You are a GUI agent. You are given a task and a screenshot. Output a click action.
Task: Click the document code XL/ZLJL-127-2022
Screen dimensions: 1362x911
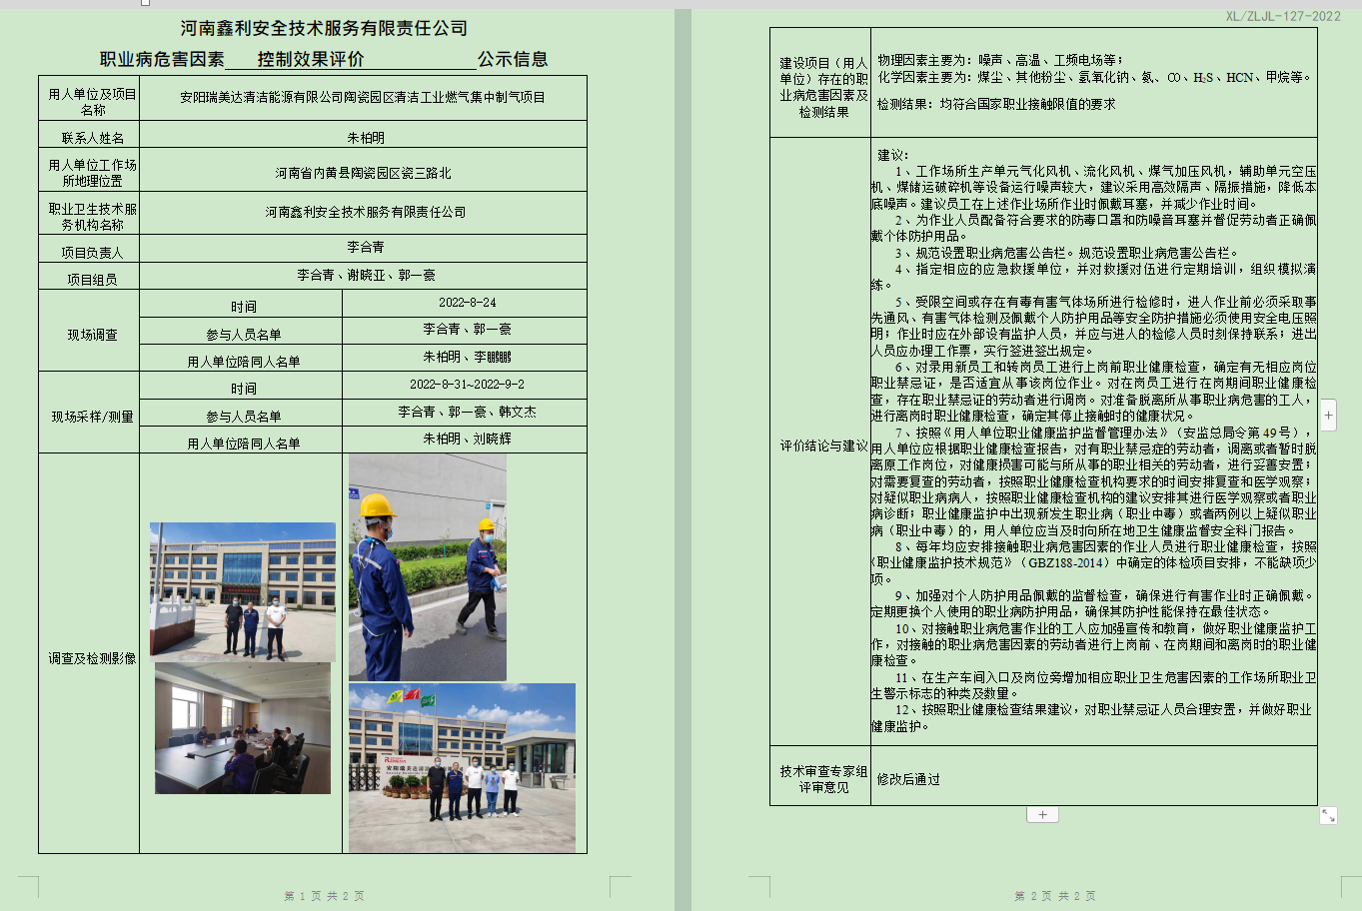(x=1283, y=16)
